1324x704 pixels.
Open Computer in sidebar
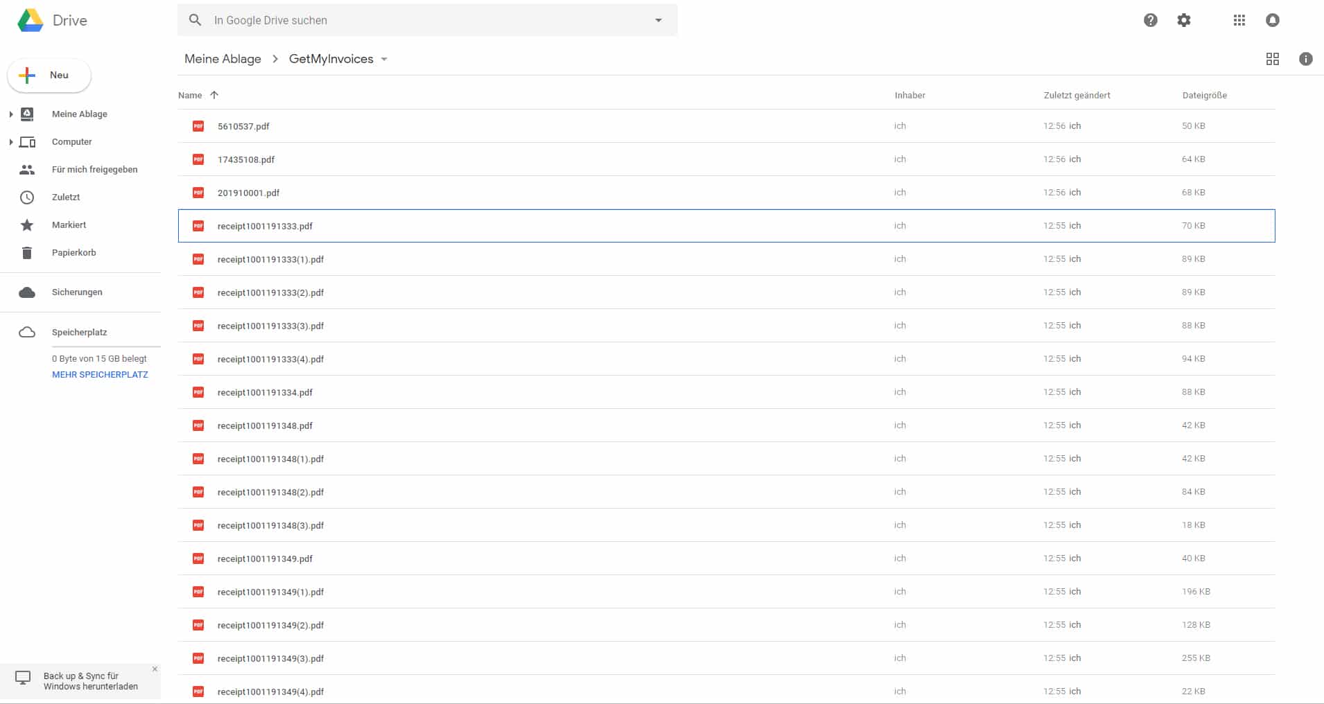pos(72,141)
